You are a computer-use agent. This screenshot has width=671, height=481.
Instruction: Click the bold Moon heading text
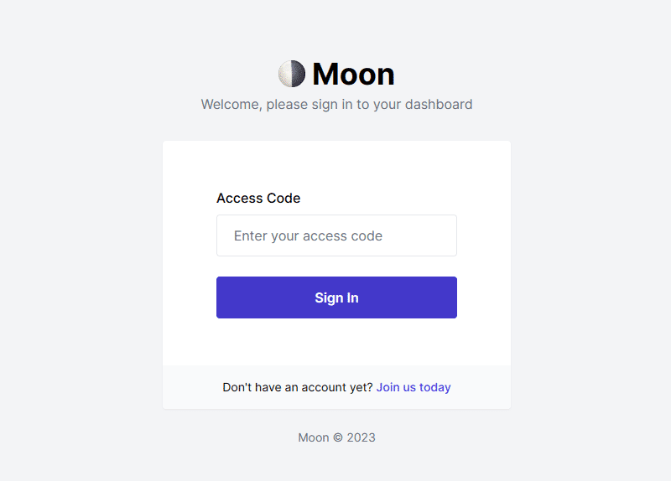click(353, 75)
